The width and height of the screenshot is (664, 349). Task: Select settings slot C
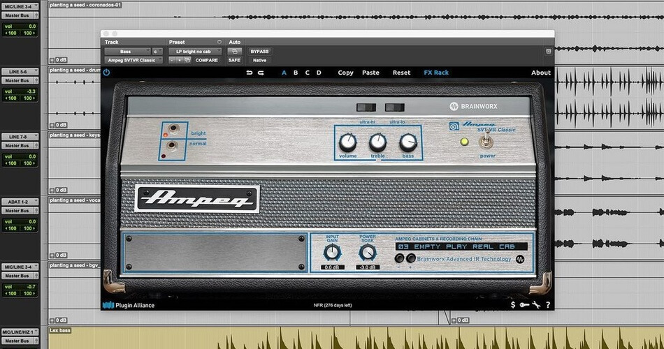tap(307, 73)
